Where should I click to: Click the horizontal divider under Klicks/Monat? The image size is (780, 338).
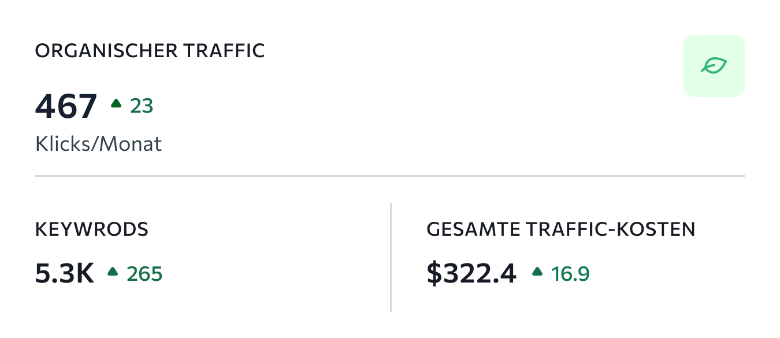point(390,175)
